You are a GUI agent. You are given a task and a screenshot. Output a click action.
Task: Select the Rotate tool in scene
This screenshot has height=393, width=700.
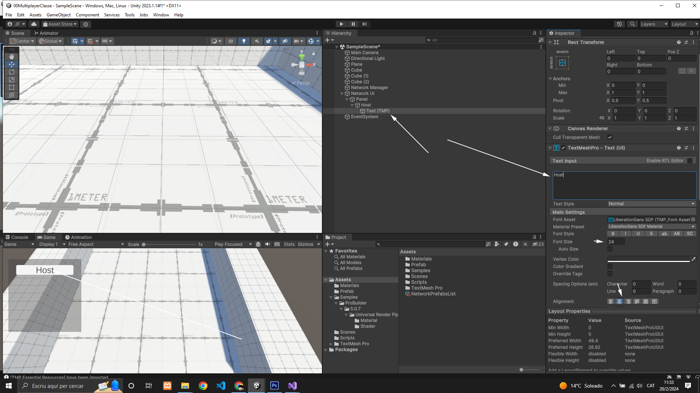[x=12, y=72]
